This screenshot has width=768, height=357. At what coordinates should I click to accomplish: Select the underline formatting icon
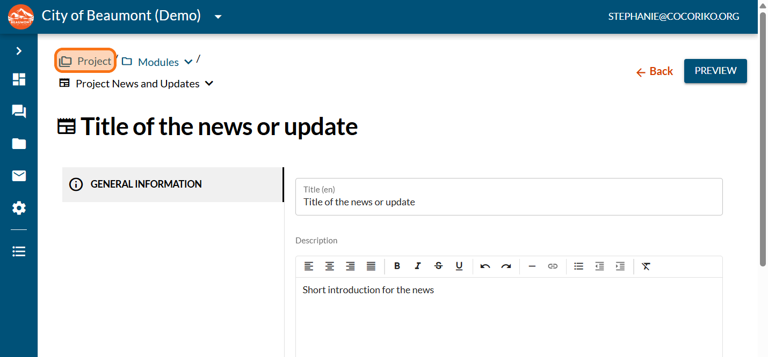click(459, 266)
